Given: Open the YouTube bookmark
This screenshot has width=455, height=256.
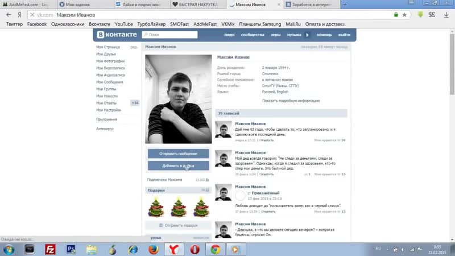Looking at the screenshot, I should 123,24.
